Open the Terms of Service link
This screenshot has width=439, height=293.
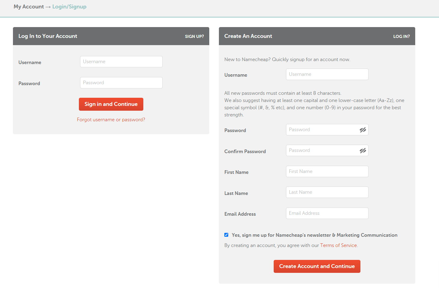click(x=338, y=245)
